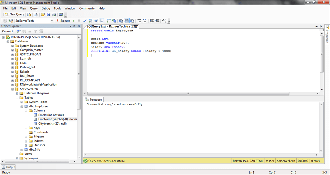The image size is (330, 175).
Task: Collapse the dbo.Employee table node
Action: [22, 107]
